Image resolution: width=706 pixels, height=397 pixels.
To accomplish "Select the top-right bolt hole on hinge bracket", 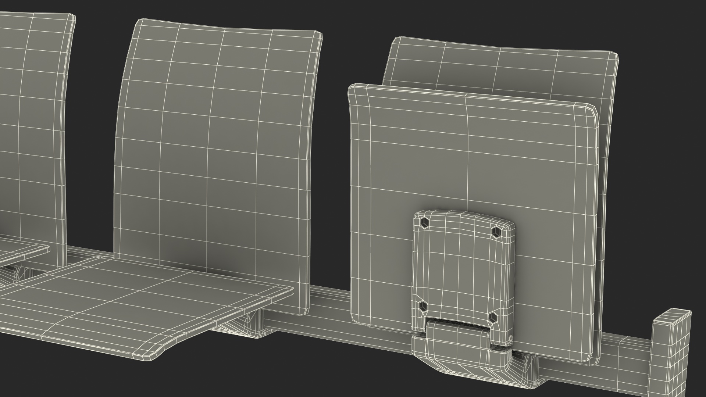I will tap(497, 232).
